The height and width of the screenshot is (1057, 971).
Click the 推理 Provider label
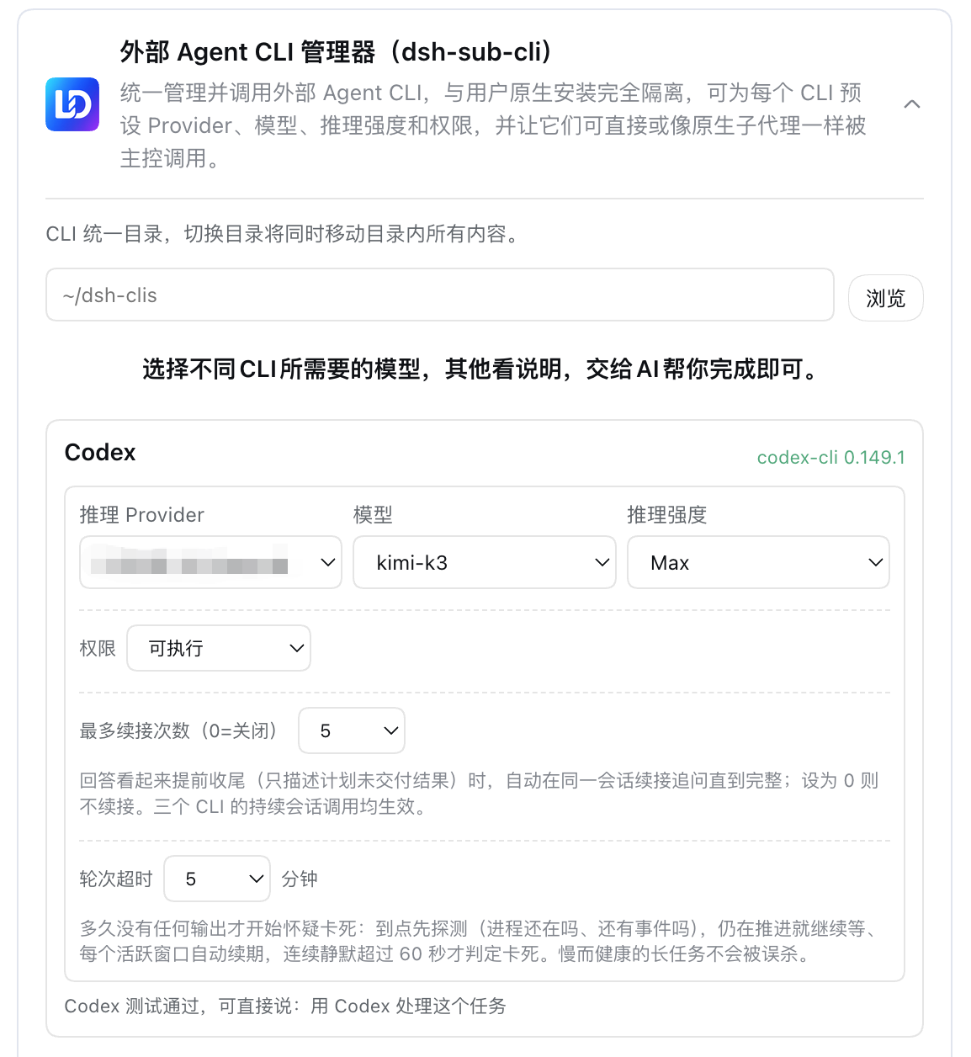pos(142,515)
